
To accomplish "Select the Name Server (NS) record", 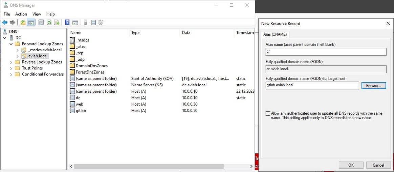I will point(147,85).
